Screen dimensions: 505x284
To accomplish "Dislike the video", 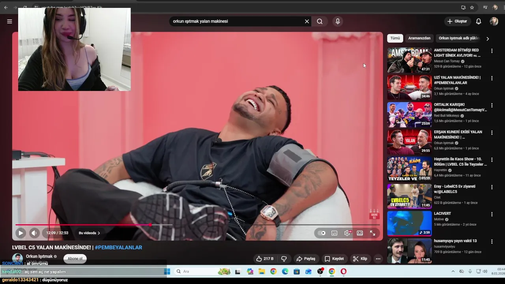I will pos(284,259).
